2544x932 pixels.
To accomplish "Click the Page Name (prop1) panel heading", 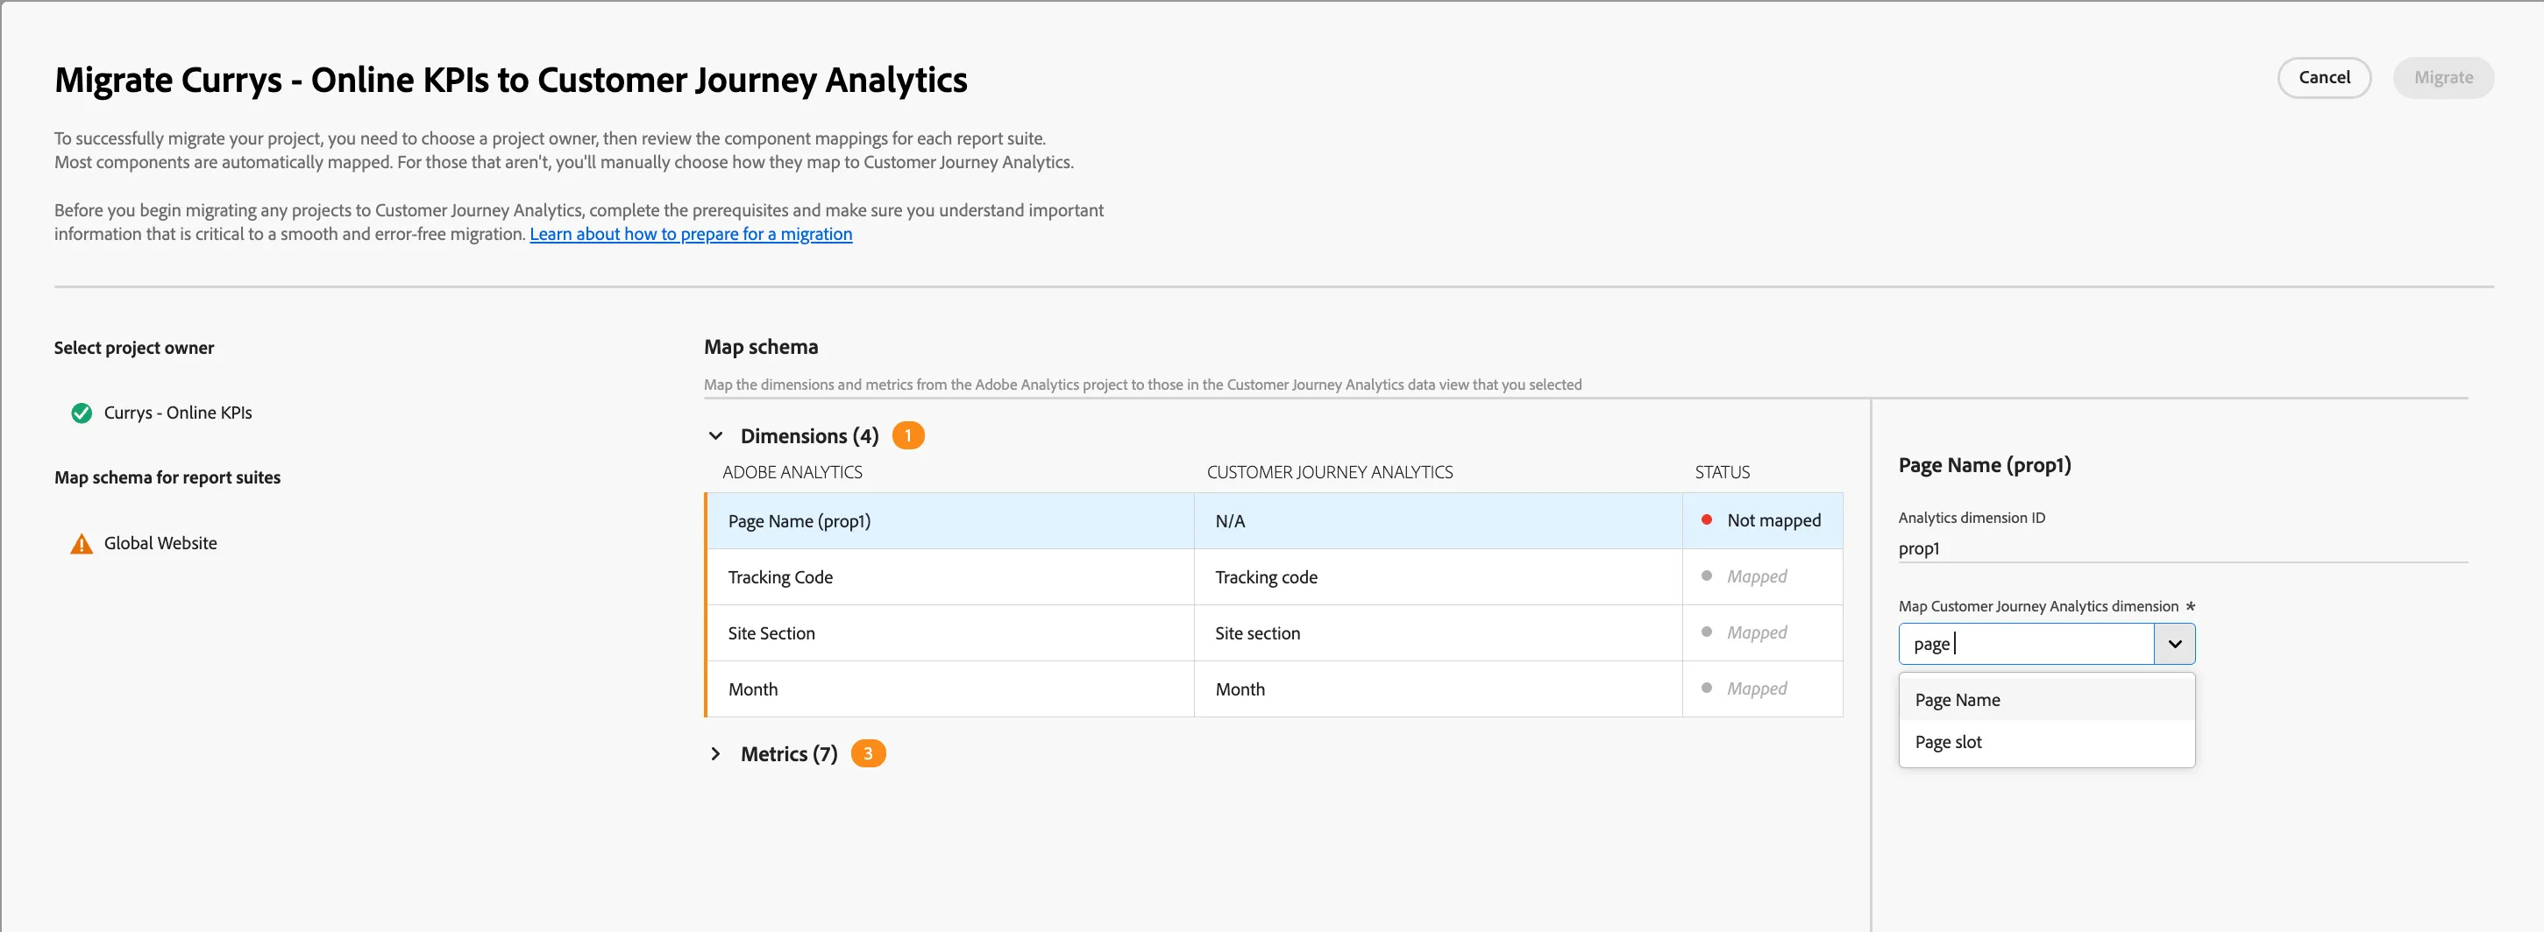I will (x=1984, y=465).
